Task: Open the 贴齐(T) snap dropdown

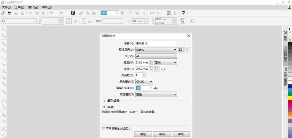Action: [x=156, y=13]
